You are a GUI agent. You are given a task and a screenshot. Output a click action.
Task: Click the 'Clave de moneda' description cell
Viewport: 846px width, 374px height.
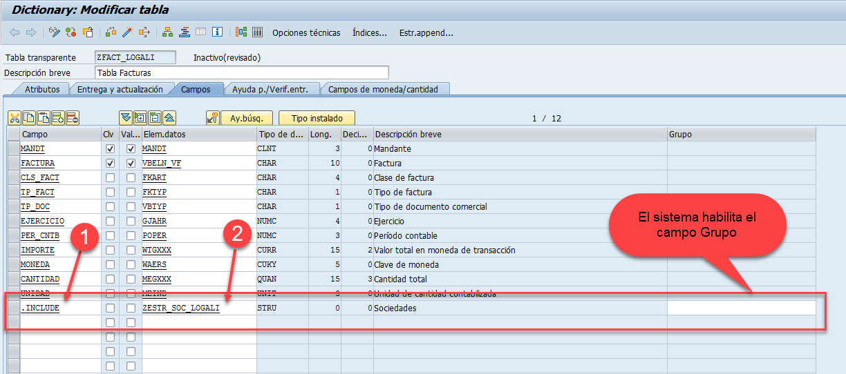tap(520, 265)
